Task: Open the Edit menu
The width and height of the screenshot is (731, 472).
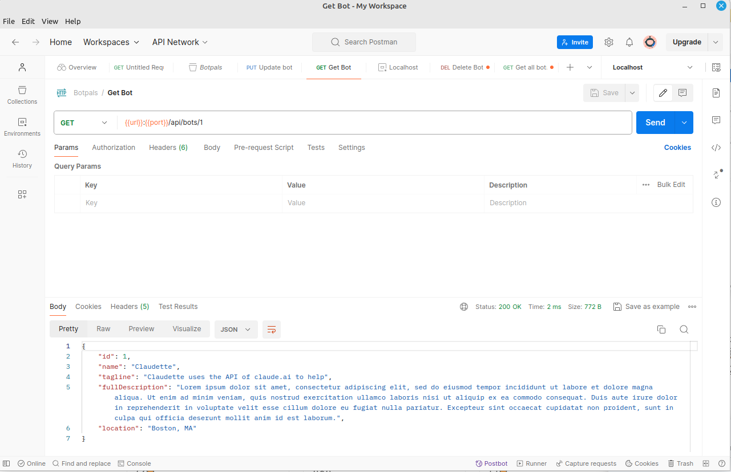Action: coord(28,21)
